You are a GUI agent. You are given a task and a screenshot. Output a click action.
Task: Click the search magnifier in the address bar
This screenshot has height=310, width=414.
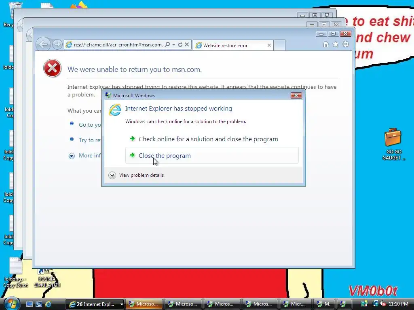(167, 44)
